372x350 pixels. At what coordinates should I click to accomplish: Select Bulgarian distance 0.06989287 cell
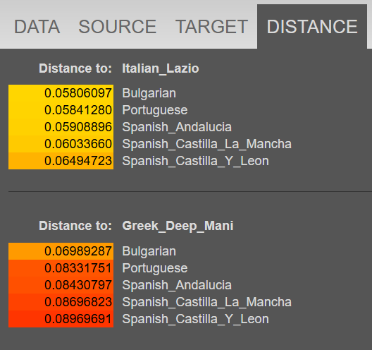pyautogui.click(x=61, y=251)
